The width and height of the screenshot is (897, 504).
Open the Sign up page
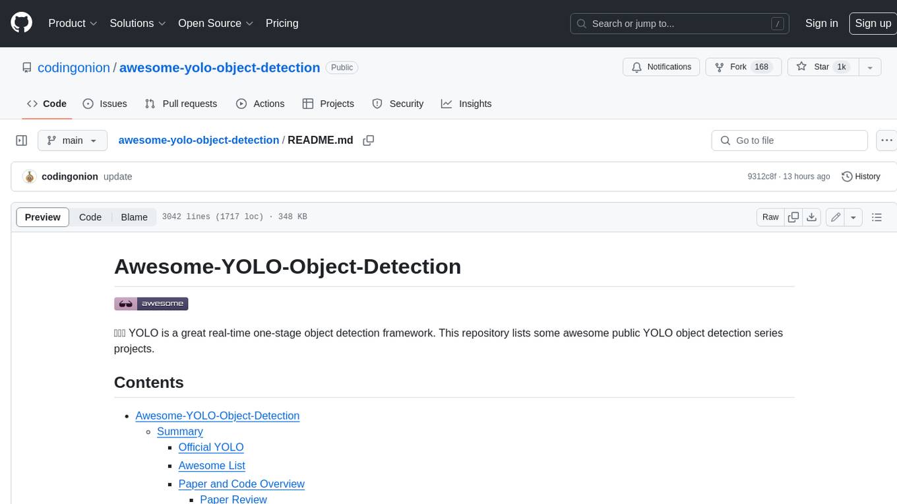pos(873,23)
